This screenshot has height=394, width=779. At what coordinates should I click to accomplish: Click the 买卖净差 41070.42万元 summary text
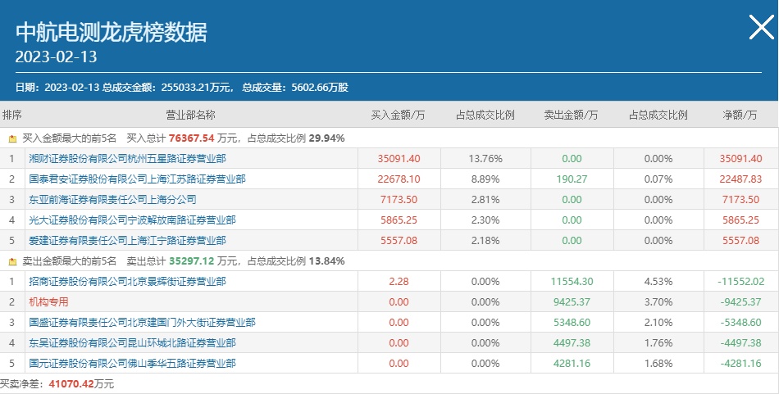tap(57, 383)
